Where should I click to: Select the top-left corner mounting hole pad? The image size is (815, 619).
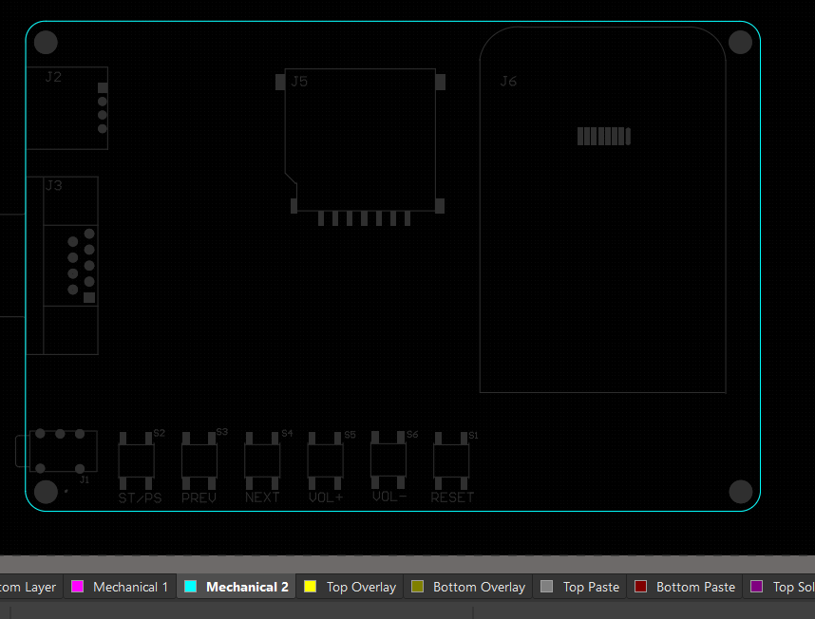tap(45, 42)
